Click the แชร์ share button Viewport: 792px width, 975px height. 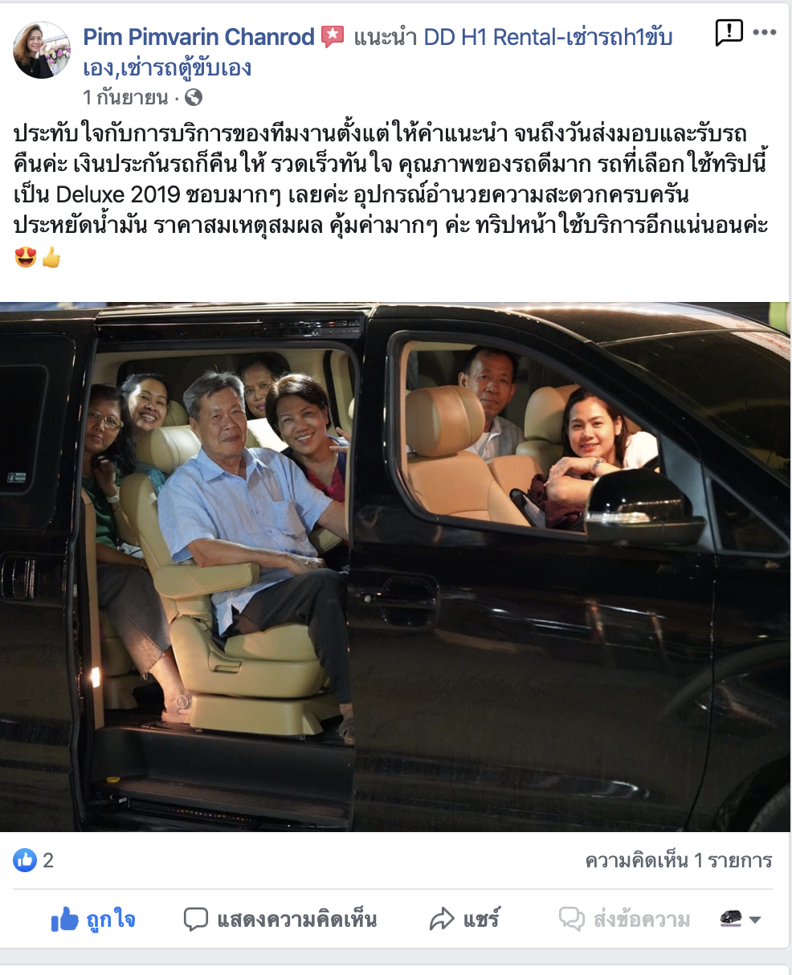click(465, 920)
